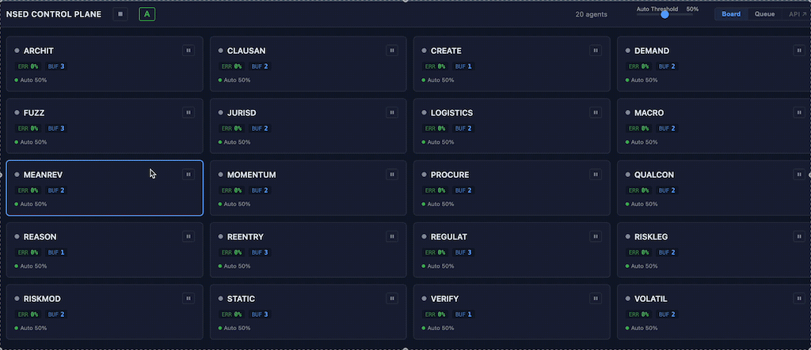Click the ERR 0% badge on LOGISTICS
The image size is (811, 350).
pyautogui.click(x=435, y=129)
